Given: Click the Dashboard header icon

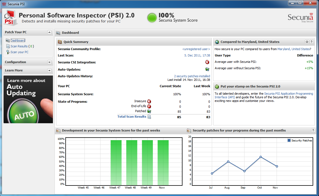Looking at the screenshot, I should coord(58,33).
